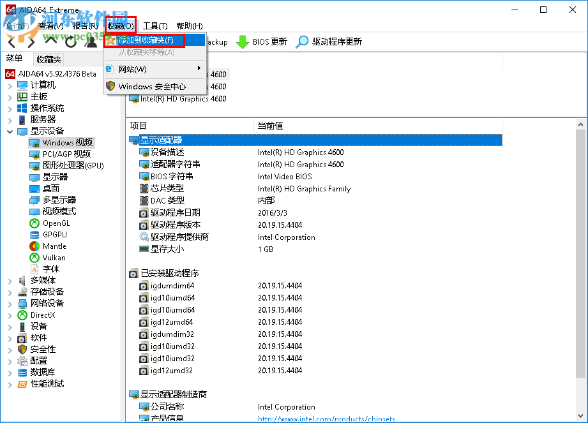The height and width of the screenshot is (423, 588).
Task: Click the GPGPU sidebar icon
Action: click(34, 234)
